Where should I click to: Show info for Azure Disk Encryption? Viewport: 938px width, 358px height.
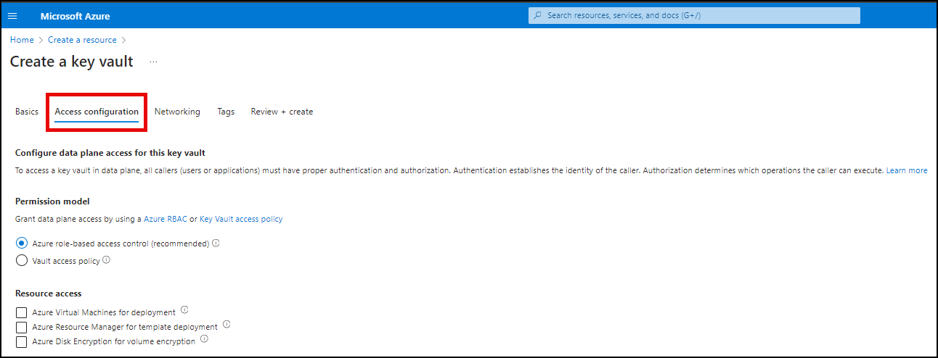click(204, 339)
